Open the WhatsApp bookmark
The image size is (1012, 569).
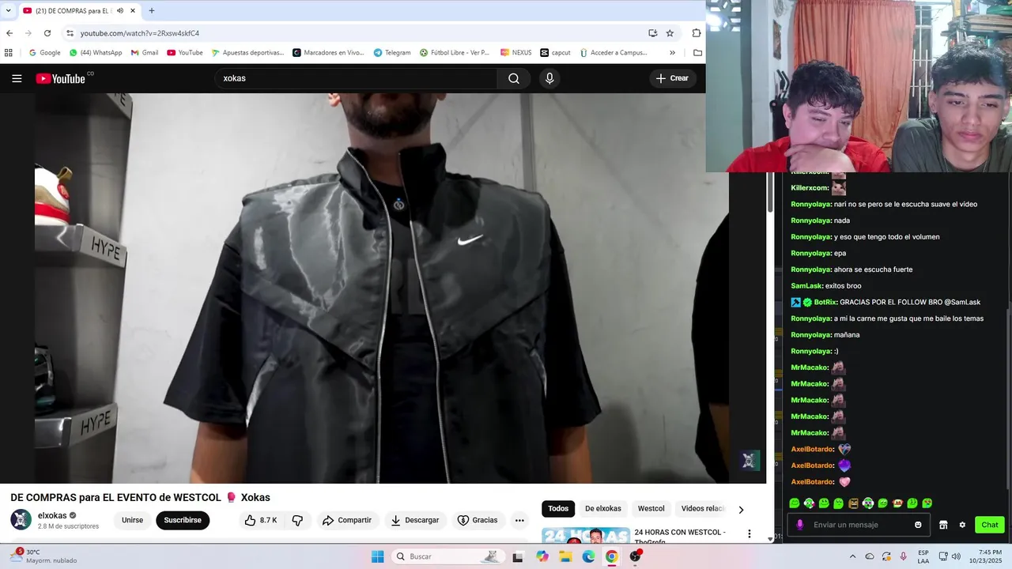click(x=96, y=53)
